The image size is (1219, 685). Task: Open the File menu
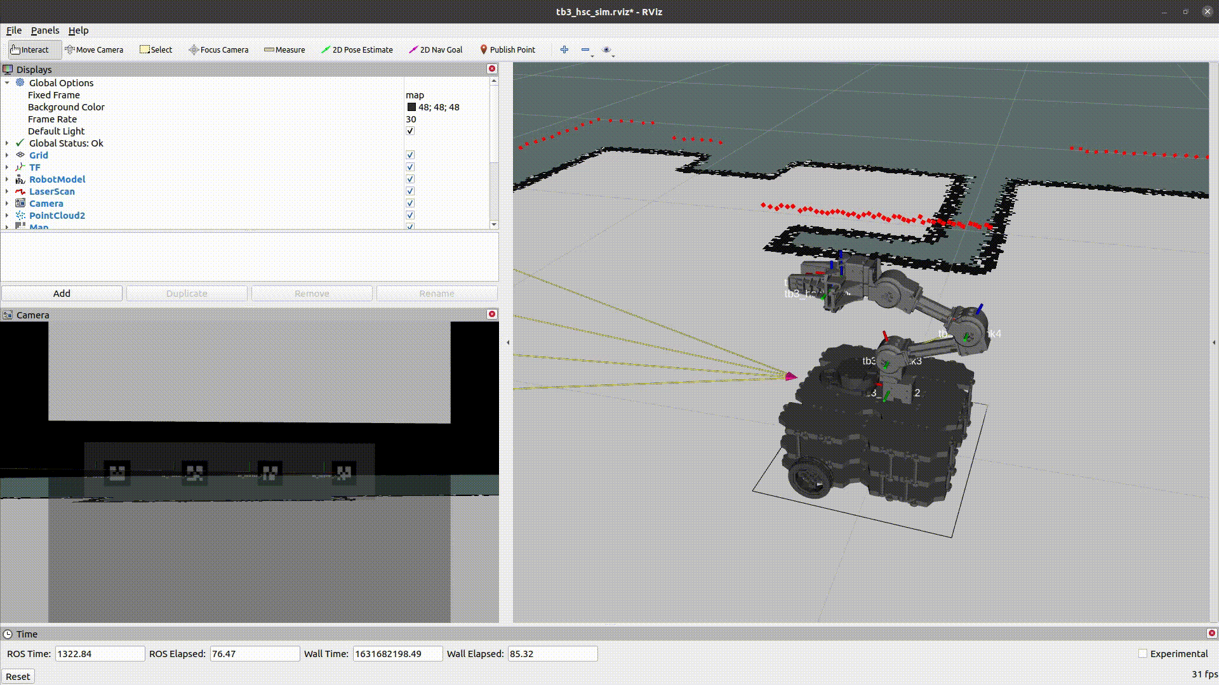coord(14,30)
